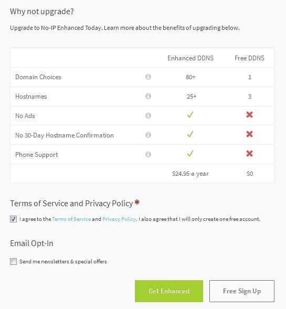The height and width of the screenshot is (309, 286).
Task: Click the Domain Choices row label
Action: coord(38,77)
